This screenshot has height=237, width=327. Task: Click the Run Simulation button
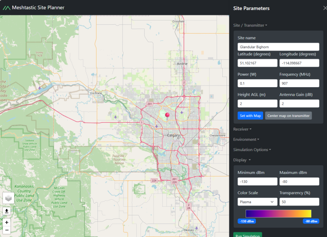[247, 235]
